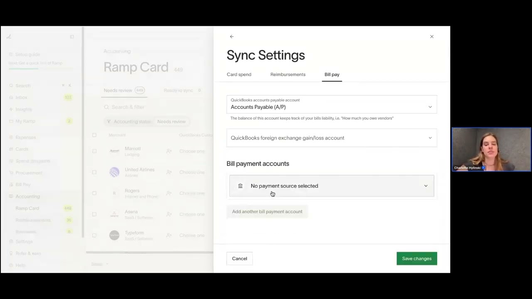
Task: Open QuickBooks foreign exchange gain/loss account dropdown
Action: pyautogui.click(x=332, y=138)
